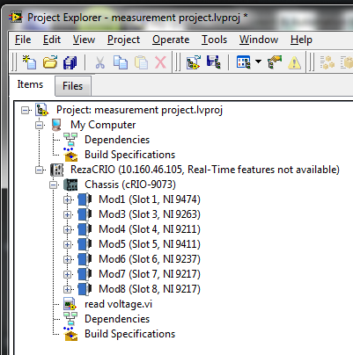Open an existing project via folder icon
The height and width of the screenshot is (355, 353).
pos(50,62)
